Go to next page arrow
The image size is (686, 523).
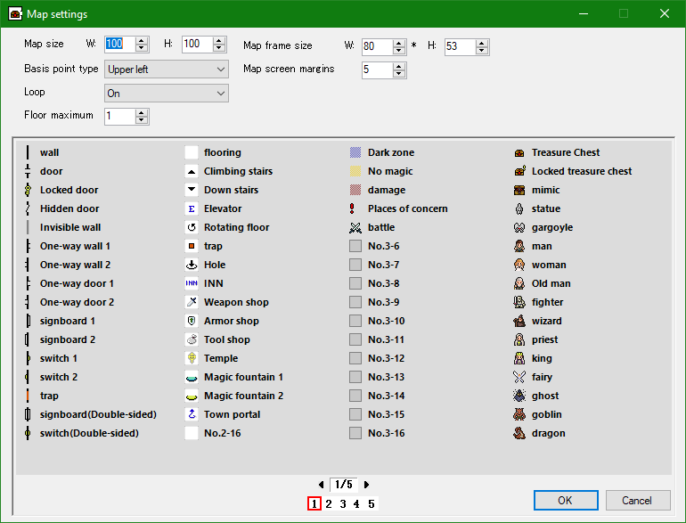[366, 485]
